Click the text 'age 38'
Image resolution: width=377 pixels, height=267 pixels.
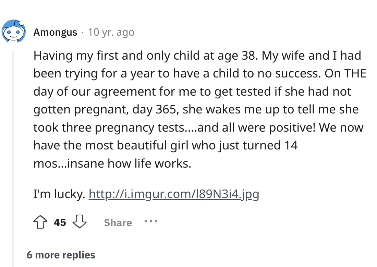coord(239,56)
